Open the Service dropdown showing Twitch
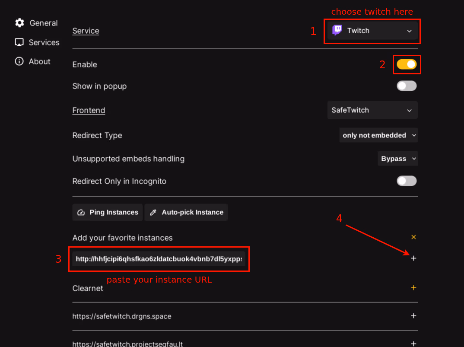The image size is (464, 347). [372, 30]
